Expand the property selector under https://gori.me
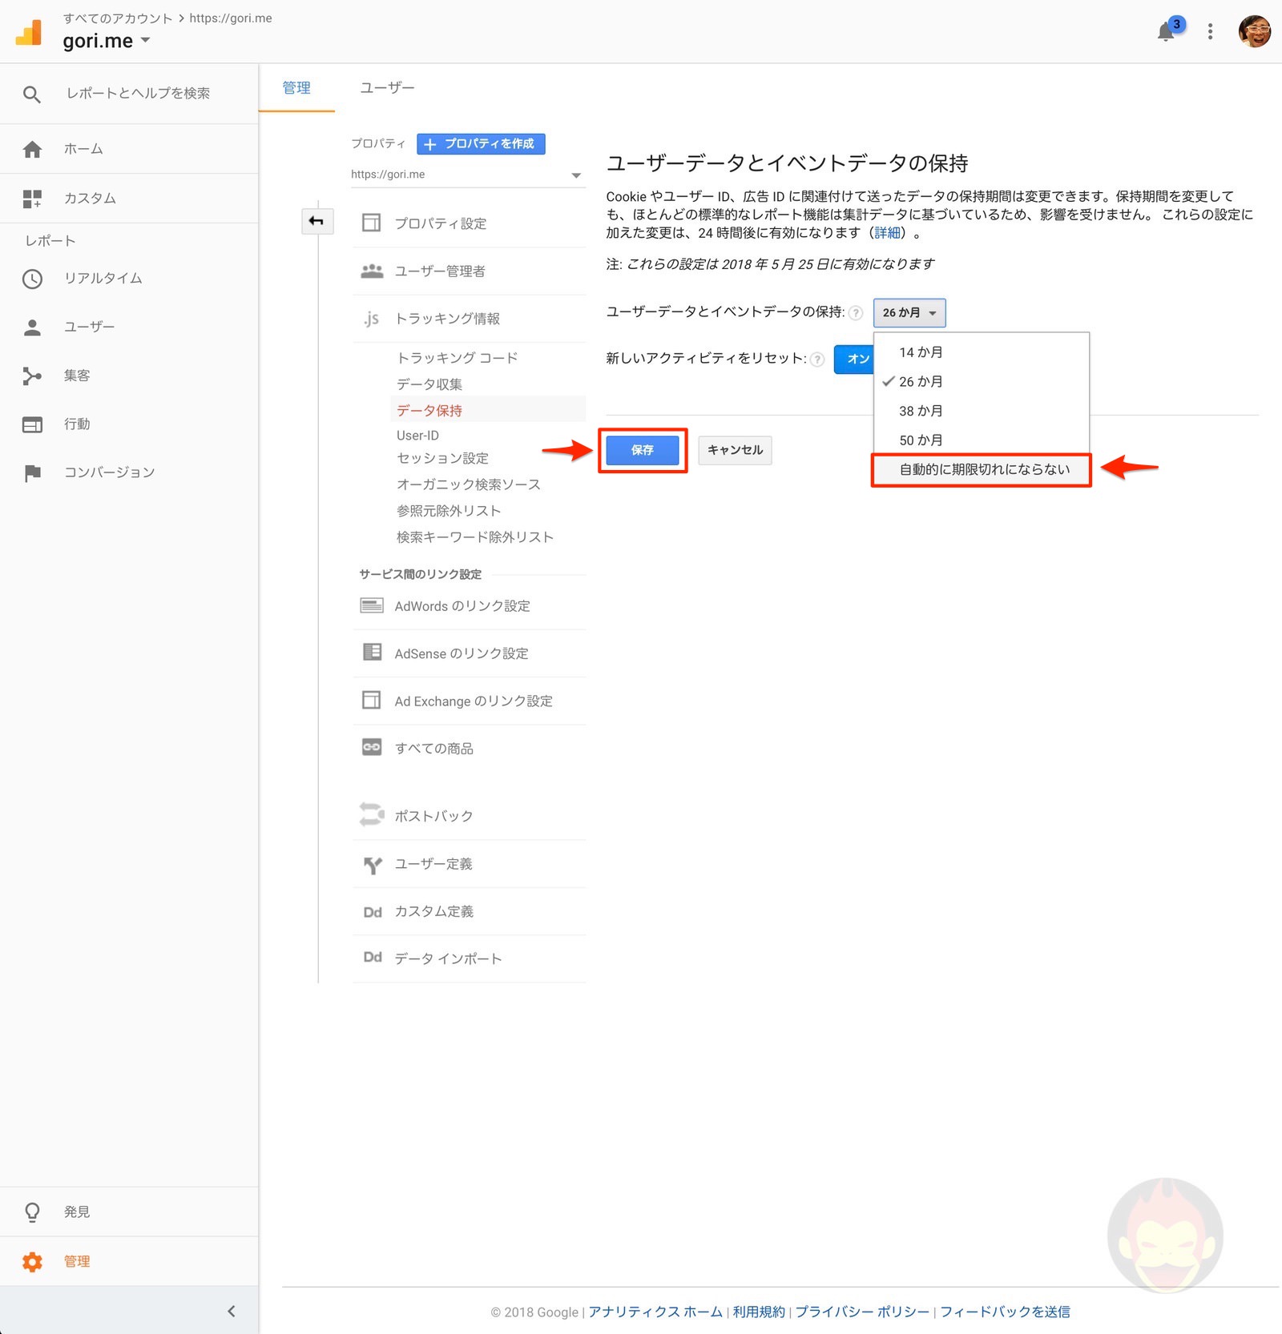The width and height of the screenshot is (1282, 1334). pyautogui.click(x=575, y=174)
